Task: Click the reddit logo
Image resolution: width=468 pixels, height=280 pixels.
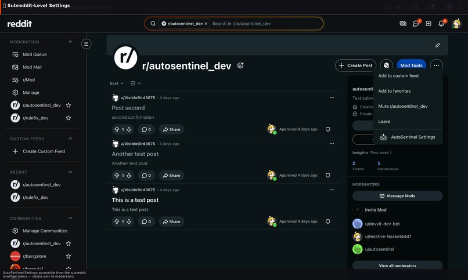Action: pos(19,24)
